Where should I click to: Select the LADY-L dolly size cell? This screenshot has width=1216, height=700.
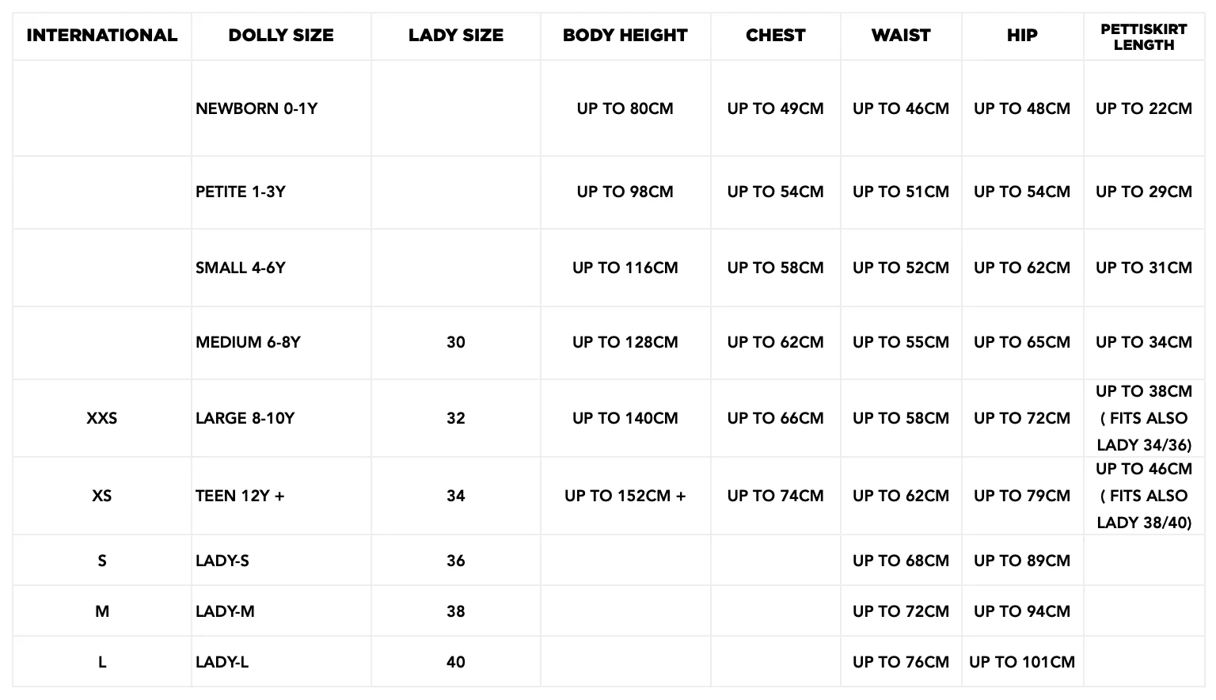pyautogui.click(x=222, y=662)
